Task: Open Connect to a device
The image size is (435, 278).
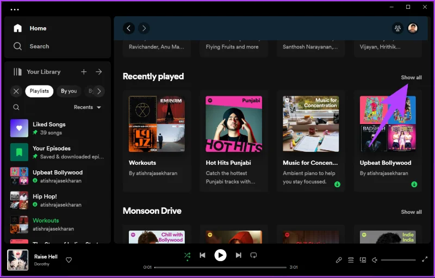Action: pos(363,260)
